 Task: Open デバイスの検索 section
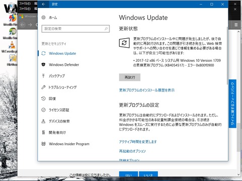coord(59,121)
